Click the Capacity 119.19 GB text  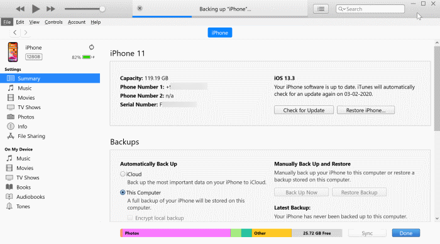point(144,78)
